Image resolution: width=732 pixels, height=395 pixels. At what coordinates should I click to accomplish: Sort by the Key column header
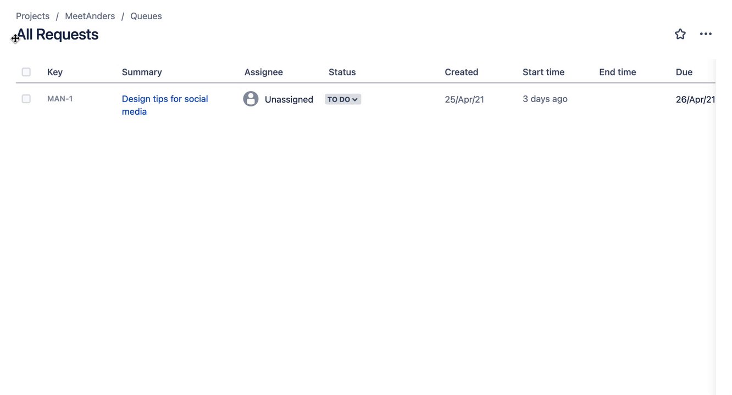click(x=55, y=72)
